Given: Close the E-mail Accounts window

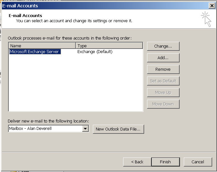Looking at the screenshot, I should (x=212, y=6).
